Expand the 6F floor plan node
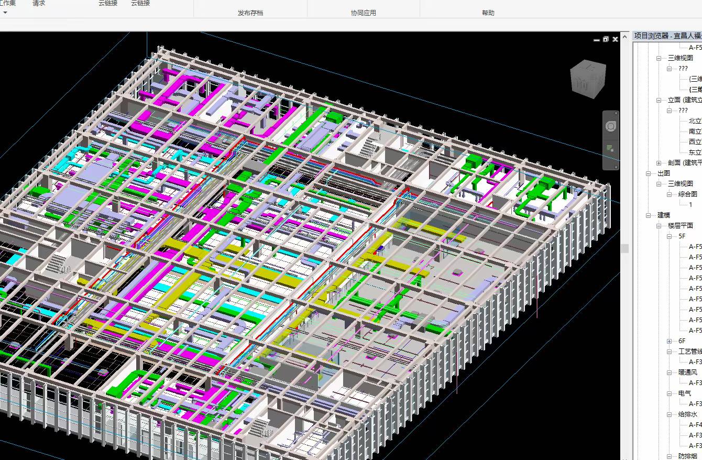 coord(669,341)
